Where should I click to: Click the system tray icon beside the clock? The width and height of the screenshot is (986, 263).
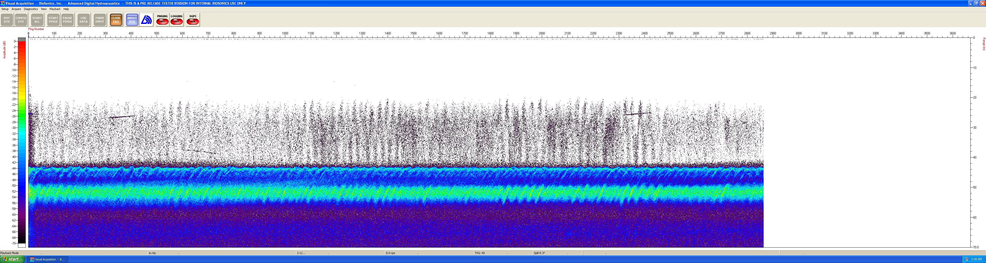click(966, 260)
